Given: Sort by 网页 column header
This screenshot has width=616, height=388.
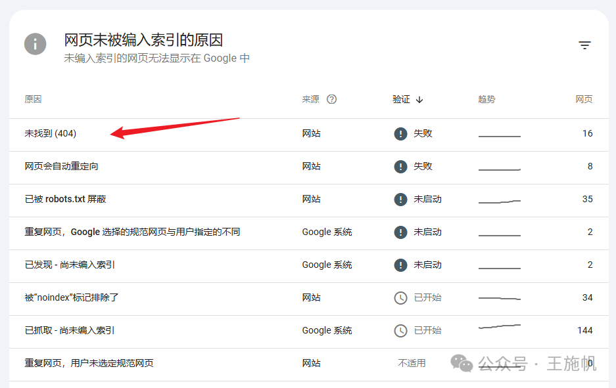Looking at the screenshot, I should [x=584, y=99].
